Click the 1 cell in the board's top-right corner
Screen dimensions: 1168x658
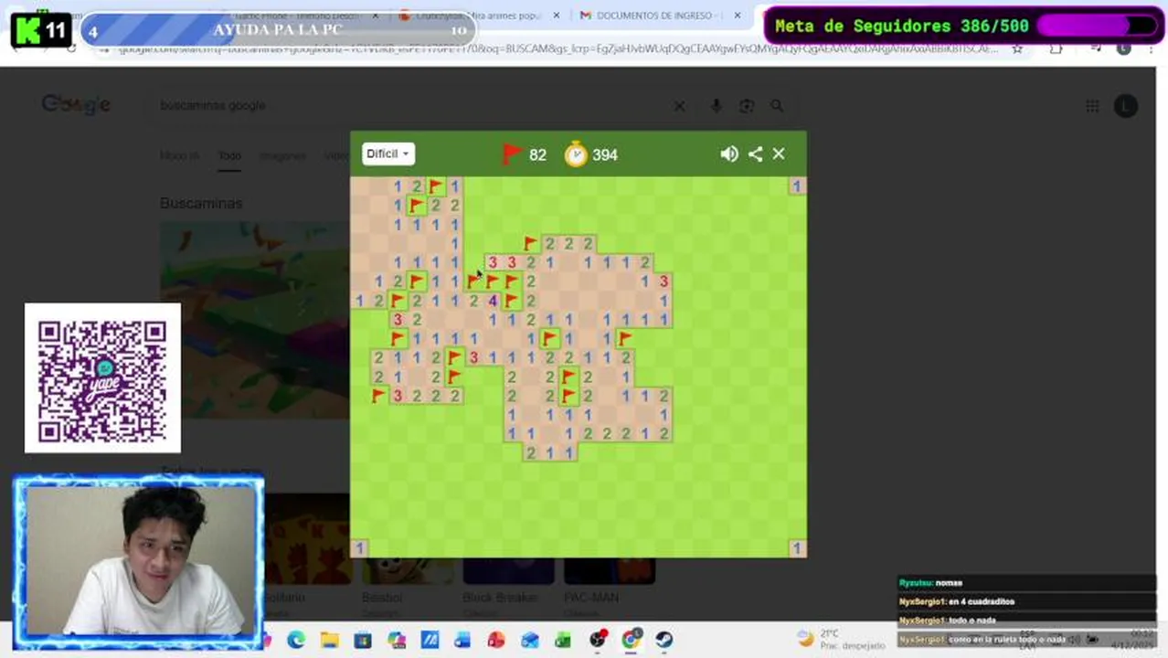tap(797, 186)
